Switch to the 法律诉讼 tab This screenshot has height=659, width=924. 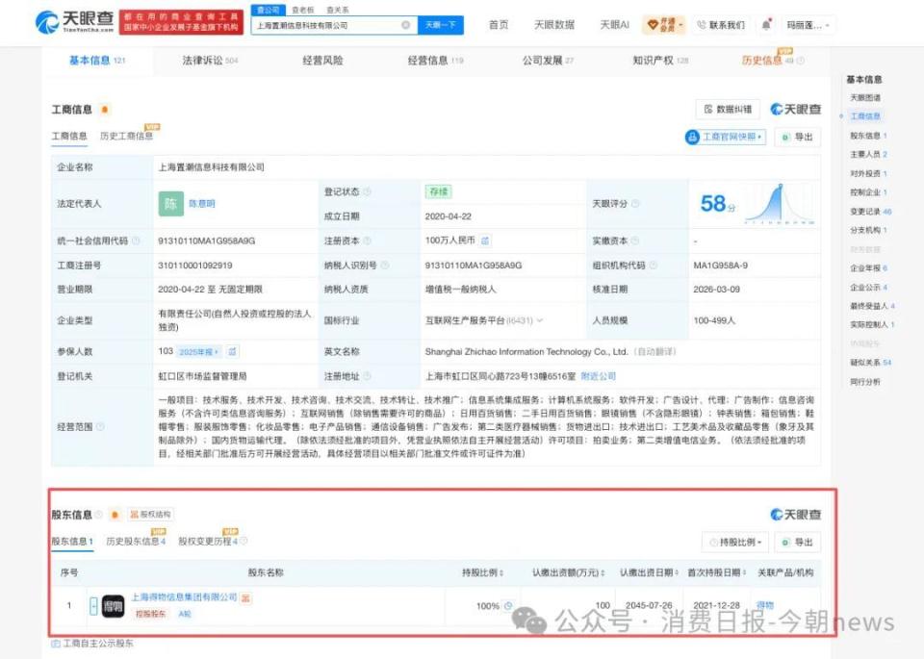point(210,60)
